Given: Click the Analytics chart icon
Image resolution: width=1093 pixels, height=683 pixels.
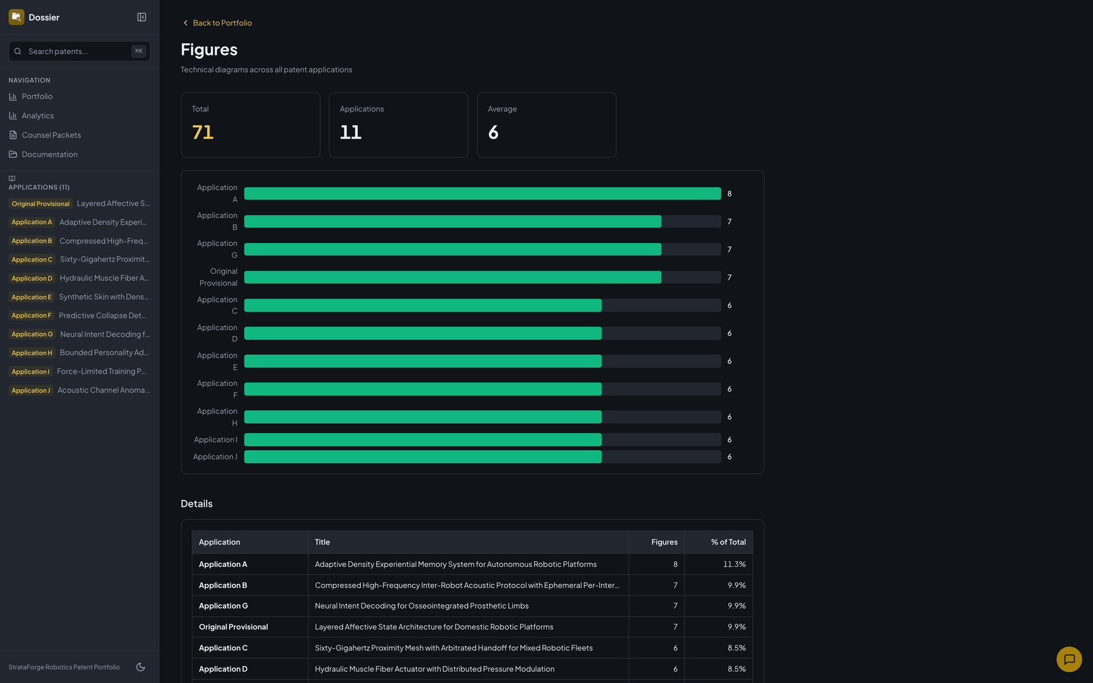Looking at the screenshot, I should point(13,115).
